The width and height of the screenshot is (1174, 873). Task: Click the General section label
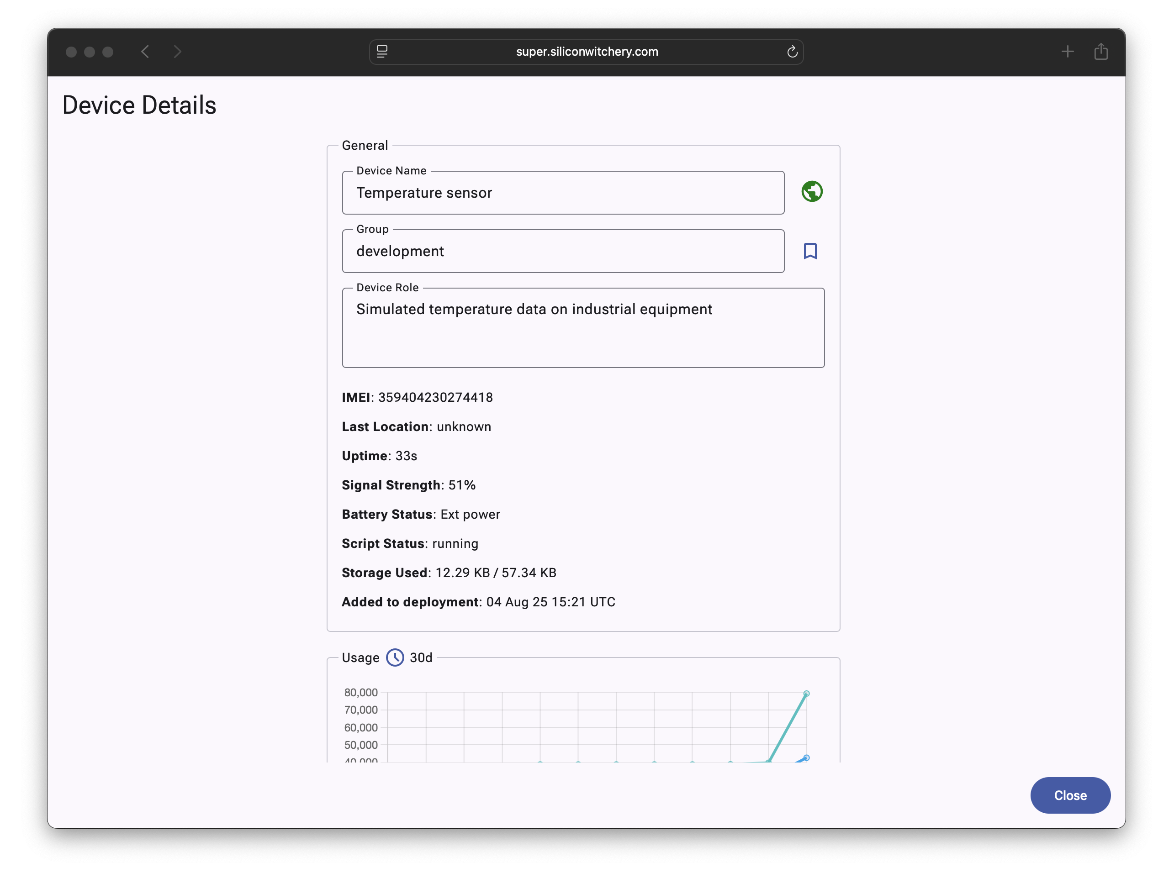click(365, 146)
